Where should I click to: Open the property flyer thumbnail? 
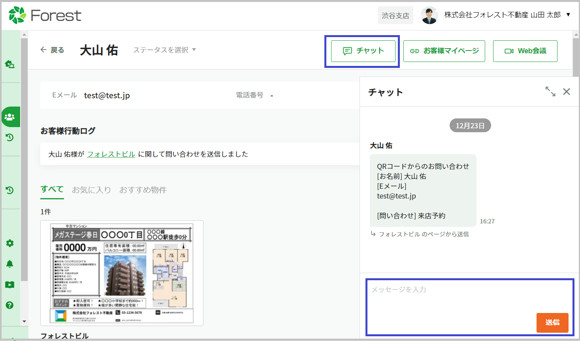coord(122,273)
